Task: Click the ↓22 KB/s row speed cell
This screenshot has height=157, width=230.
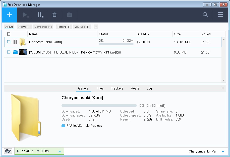Action: 143,42
